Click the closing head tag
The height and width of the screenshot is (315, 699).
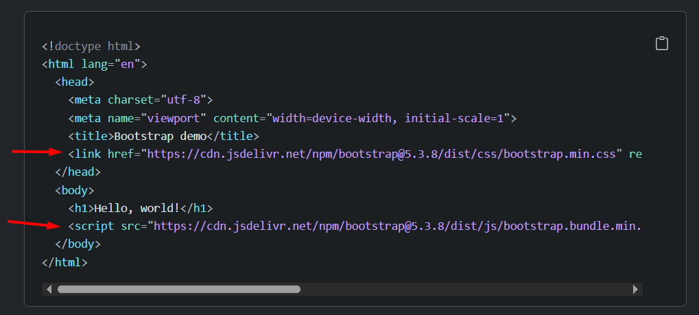click(x=78, y=172)
